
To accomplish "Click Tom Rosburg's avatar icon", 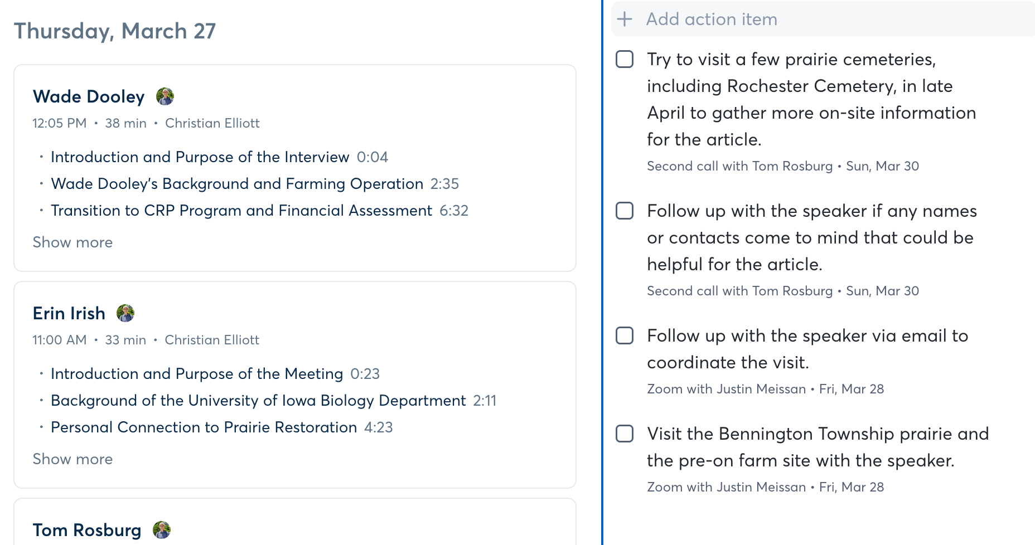I will click(162, 530).
